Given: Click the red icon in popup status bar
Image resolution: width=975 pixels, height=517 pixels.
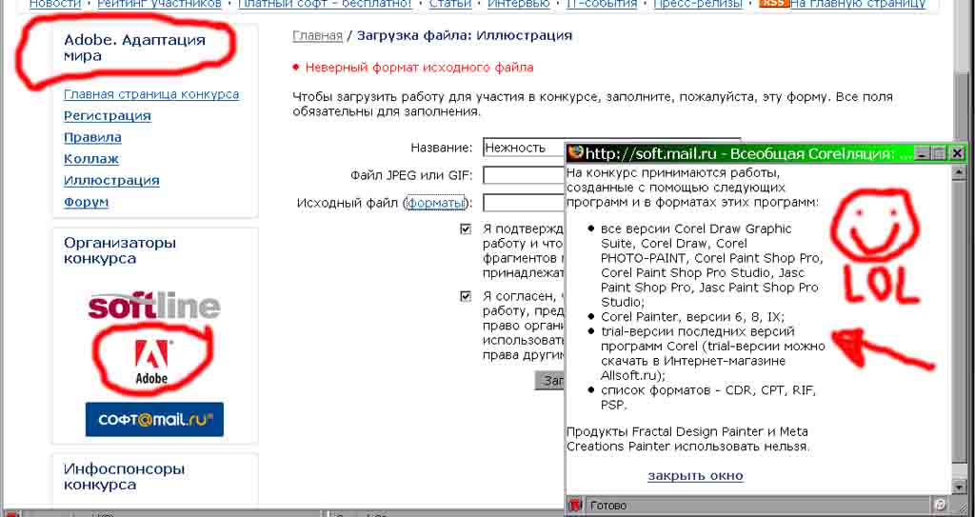Looking at the screenshot, I should click(575, 506).
